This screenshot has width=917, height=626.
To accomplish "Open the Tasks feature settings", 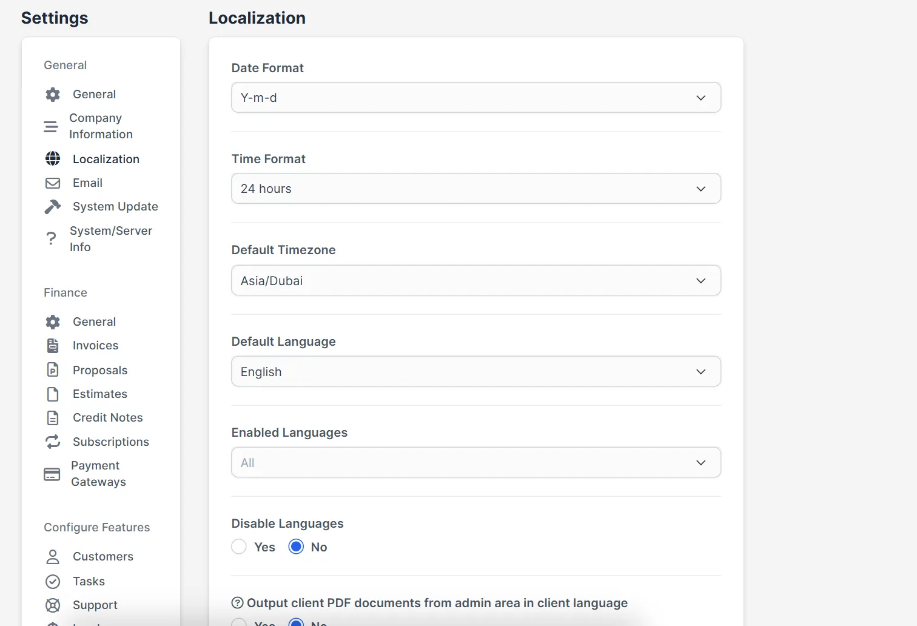I will coord(89,581).
